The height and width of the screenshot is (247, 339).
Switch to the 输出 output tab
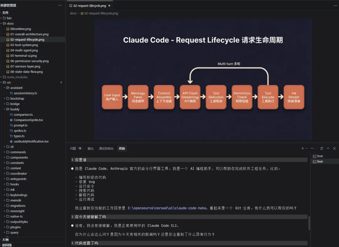tap(91, 149)
